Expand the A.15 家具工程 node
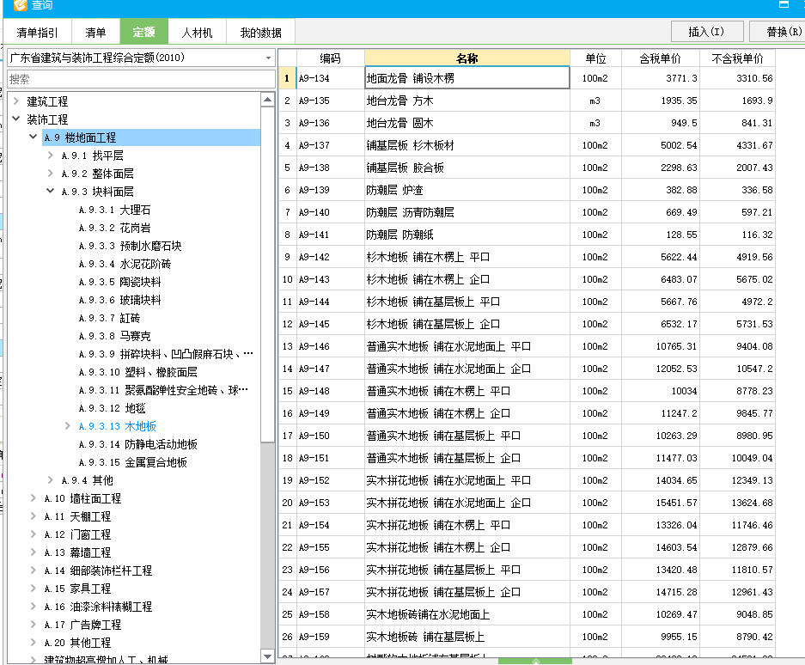805x665 pixels. 34,589
